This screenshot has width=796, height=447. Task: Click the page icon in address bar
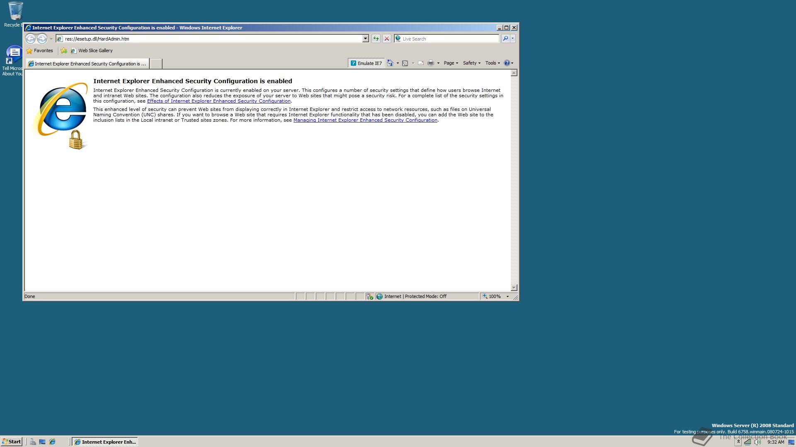60,38
